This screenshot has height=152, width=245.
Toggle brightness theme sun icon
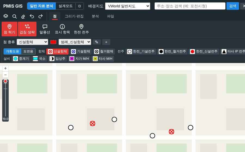[x=79, y=6]
